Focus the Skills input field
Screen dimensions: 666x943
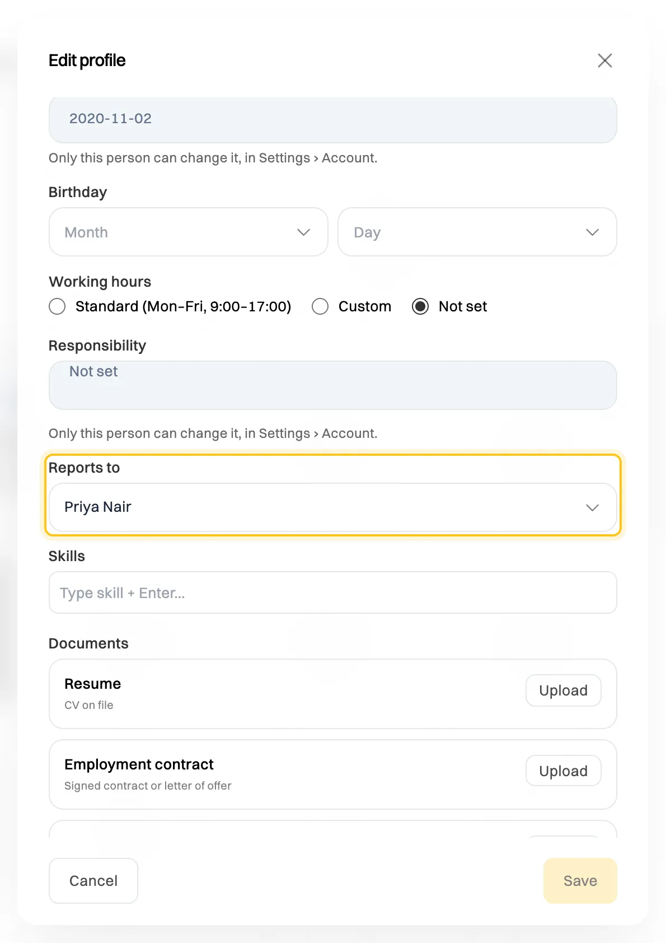click(x=333, y=592)
